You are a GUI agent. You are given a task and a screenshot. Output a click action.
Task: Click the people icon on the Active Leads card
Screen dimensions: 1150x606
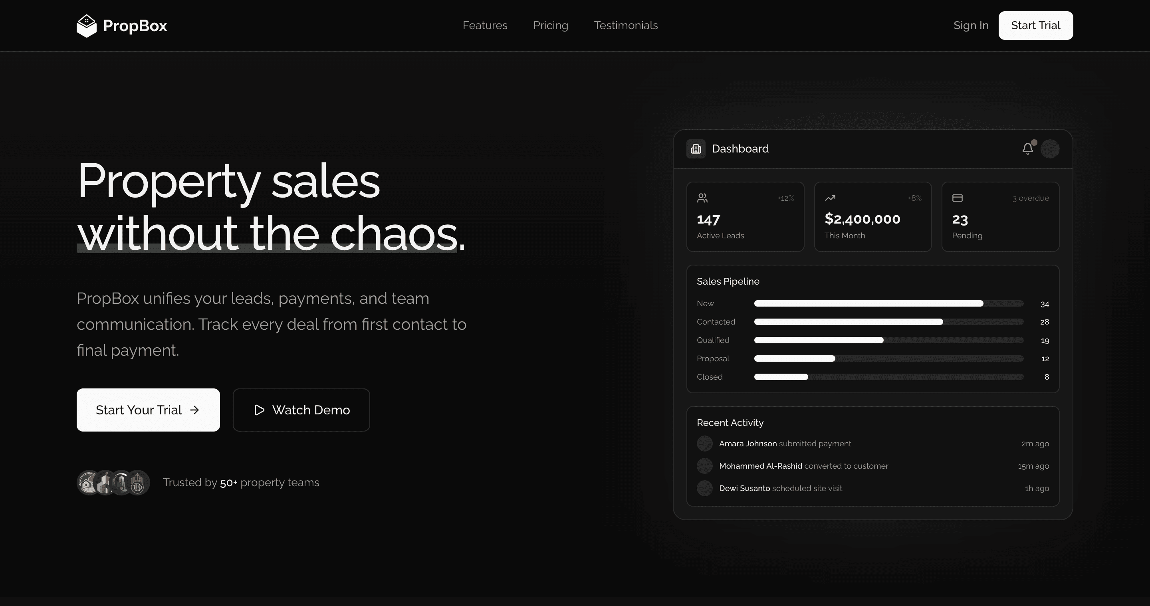(x=702, y=198)
